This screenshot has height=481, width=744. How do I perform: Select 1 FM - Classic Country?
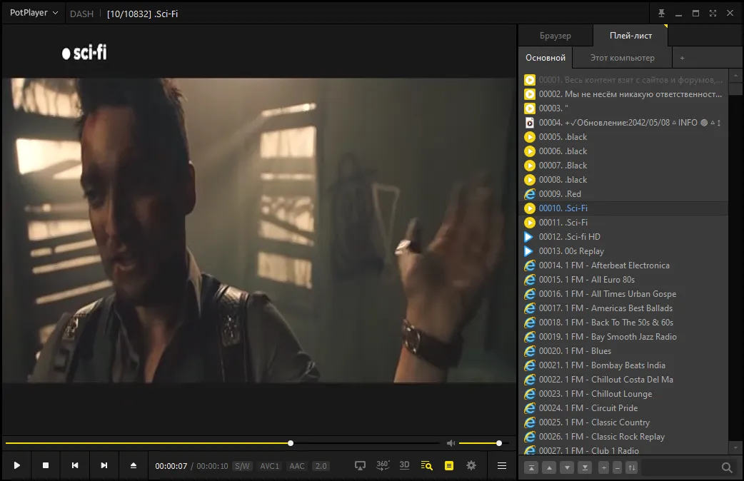[623, 422]
